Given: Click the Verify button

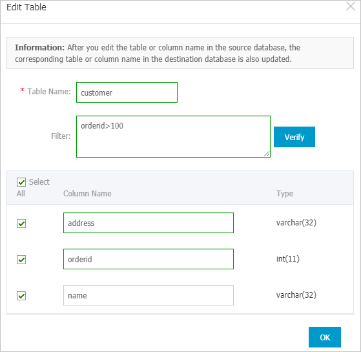Looking at the screenshot, I should click(294, 137).
